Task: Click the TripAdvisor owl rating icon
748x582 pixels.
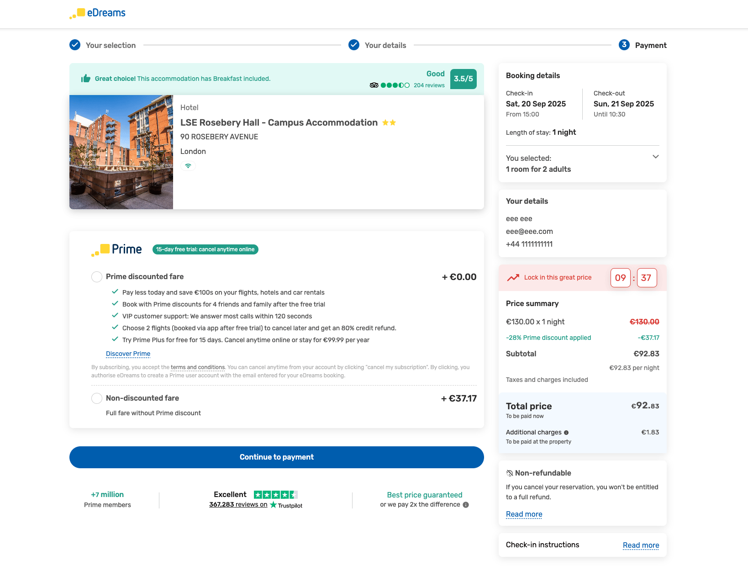Action: [x=374, y=85]
